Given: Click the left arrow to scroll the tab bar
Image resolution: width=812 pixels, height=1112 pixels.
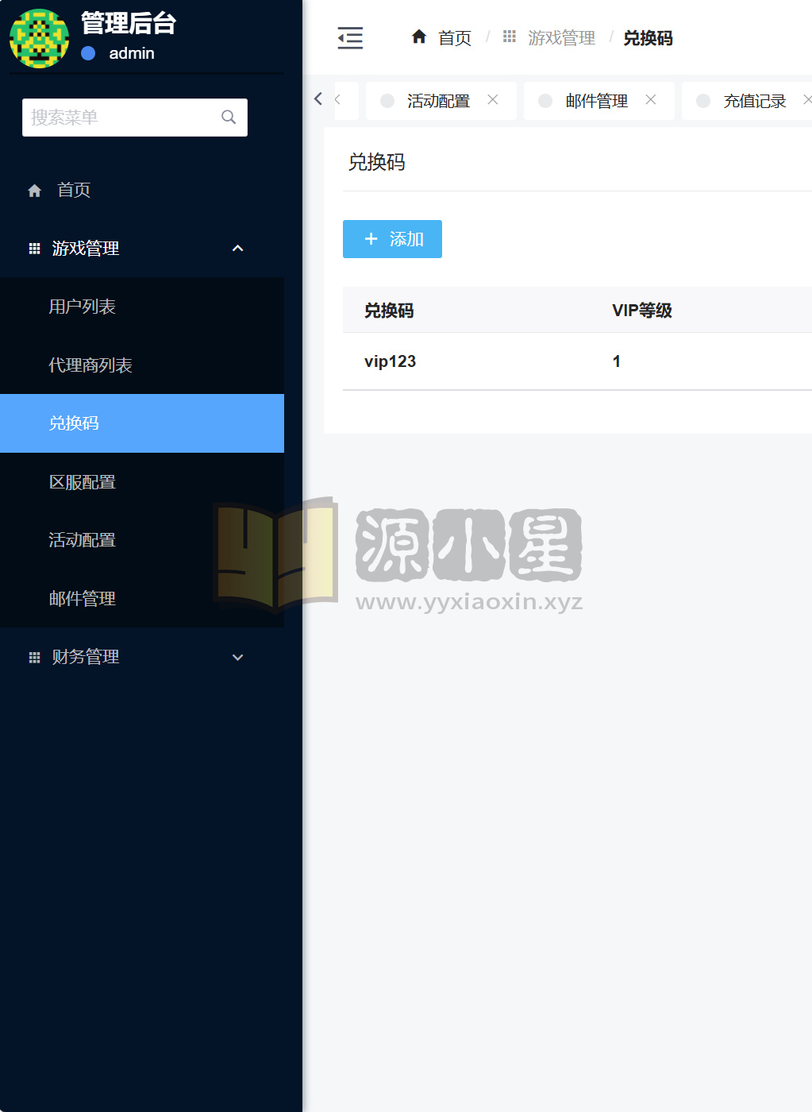Looking at the screenshot, I should 317,98.
